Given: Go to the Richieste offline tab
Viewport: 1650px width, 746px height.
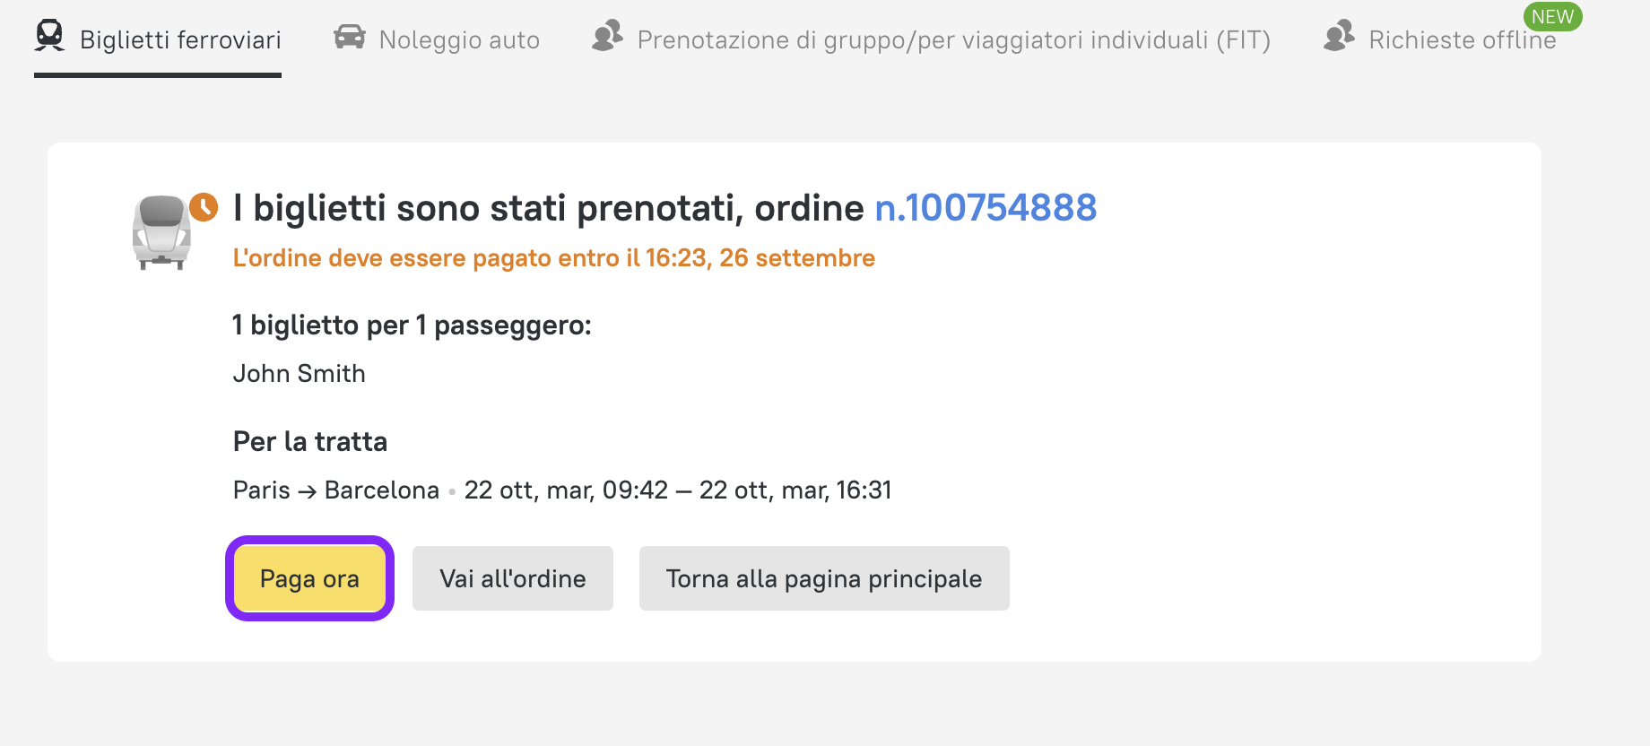Looking at the screenshot, I should (1462, 40).
